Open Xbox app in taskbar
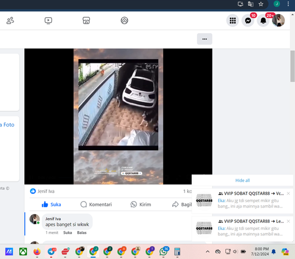This screenshot has height=259, width=295. pos(23,251)
